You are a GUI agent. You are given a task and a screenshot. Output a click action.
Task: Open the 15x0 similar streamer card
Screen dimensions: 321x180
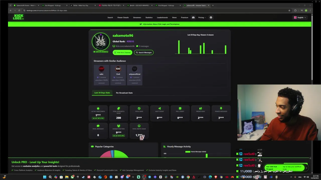coord(118,75)
